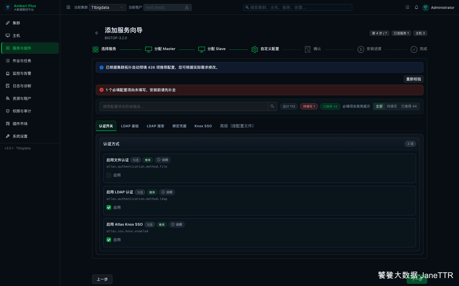Collapse the sidebar menu toggle icon
The width and height of the screenshot is (459, 286).
68,7
